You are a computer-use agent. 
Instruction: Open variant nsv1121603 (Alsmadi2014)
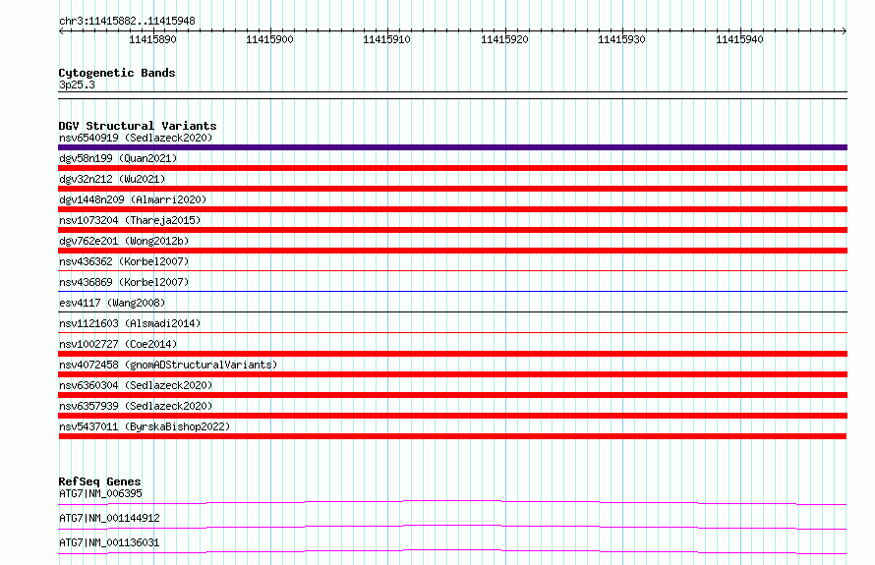130,323
